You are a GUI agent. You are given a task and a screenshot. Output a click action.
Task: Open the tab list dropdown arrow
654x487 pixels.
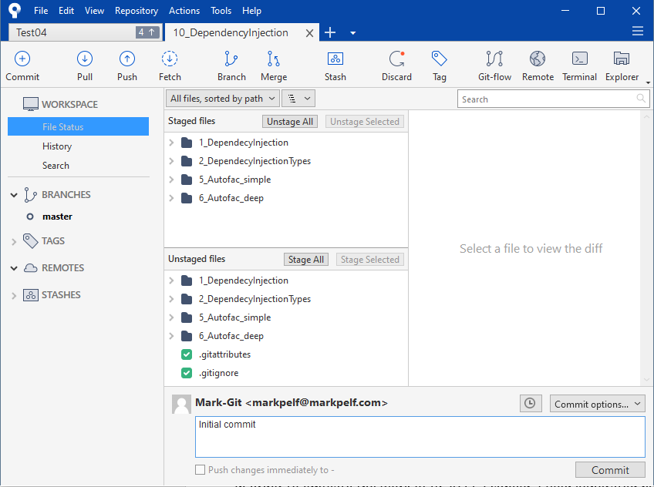click(353, 33)
